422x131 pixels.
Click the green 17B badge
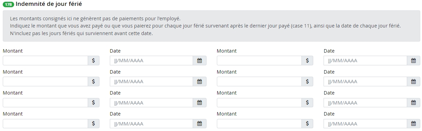pyautogui.click(x=8, y=4)
